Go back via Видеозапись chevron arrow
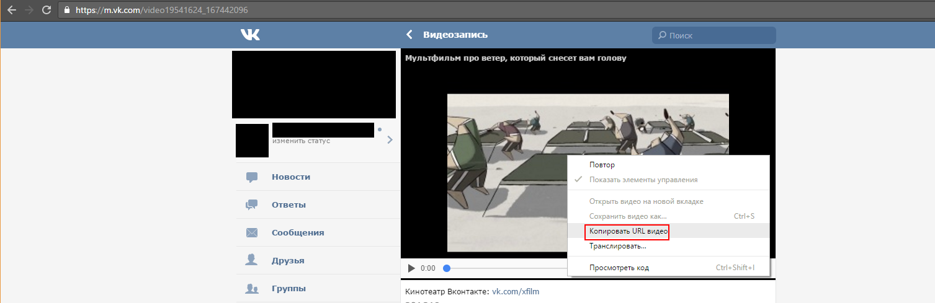Image resolution: width=935 pixels, height=303 pixels. 409,35
